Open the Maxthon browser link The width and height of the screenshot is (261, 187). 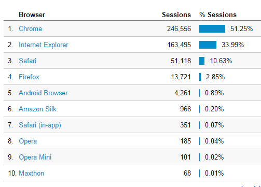coord(32,173)
